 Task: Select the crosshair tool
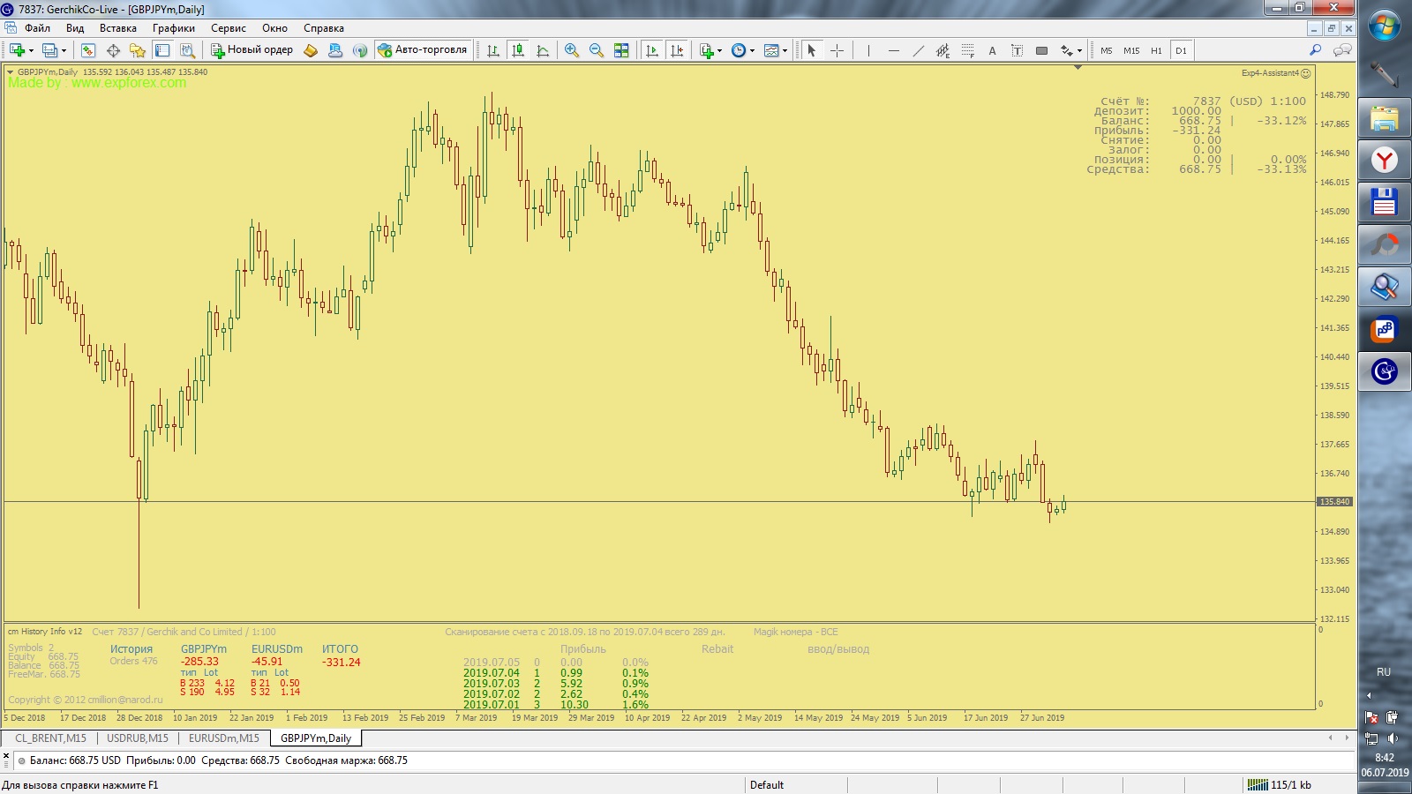click(837, 50)
